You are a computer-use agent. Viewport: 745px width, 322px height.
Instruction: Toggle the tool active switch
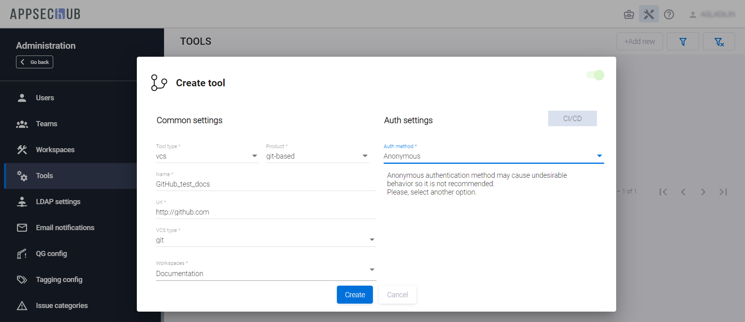coord(595,75)
